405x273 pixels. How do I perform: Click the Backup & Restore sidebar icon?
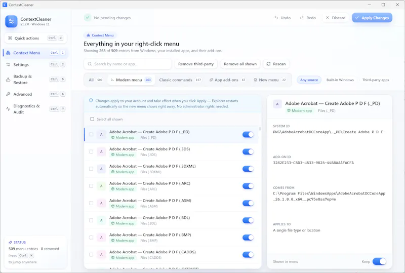[x=8, y=80]
